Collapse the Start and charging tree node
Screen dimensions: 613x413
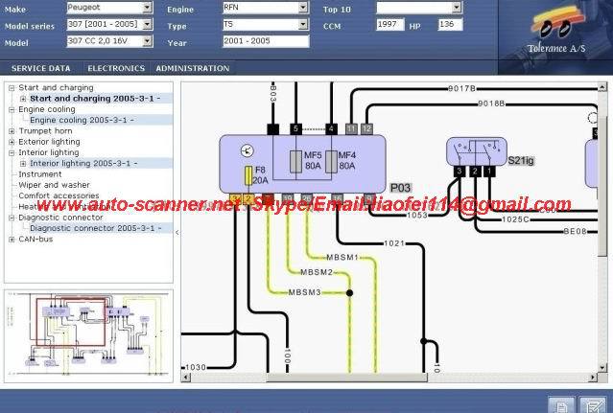pos(12,88)
